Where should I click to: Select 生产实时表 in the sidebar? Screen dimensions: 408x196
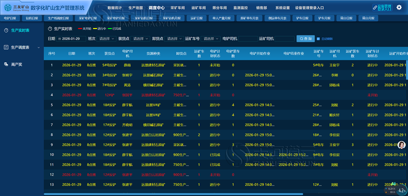(x=20, y=31)
